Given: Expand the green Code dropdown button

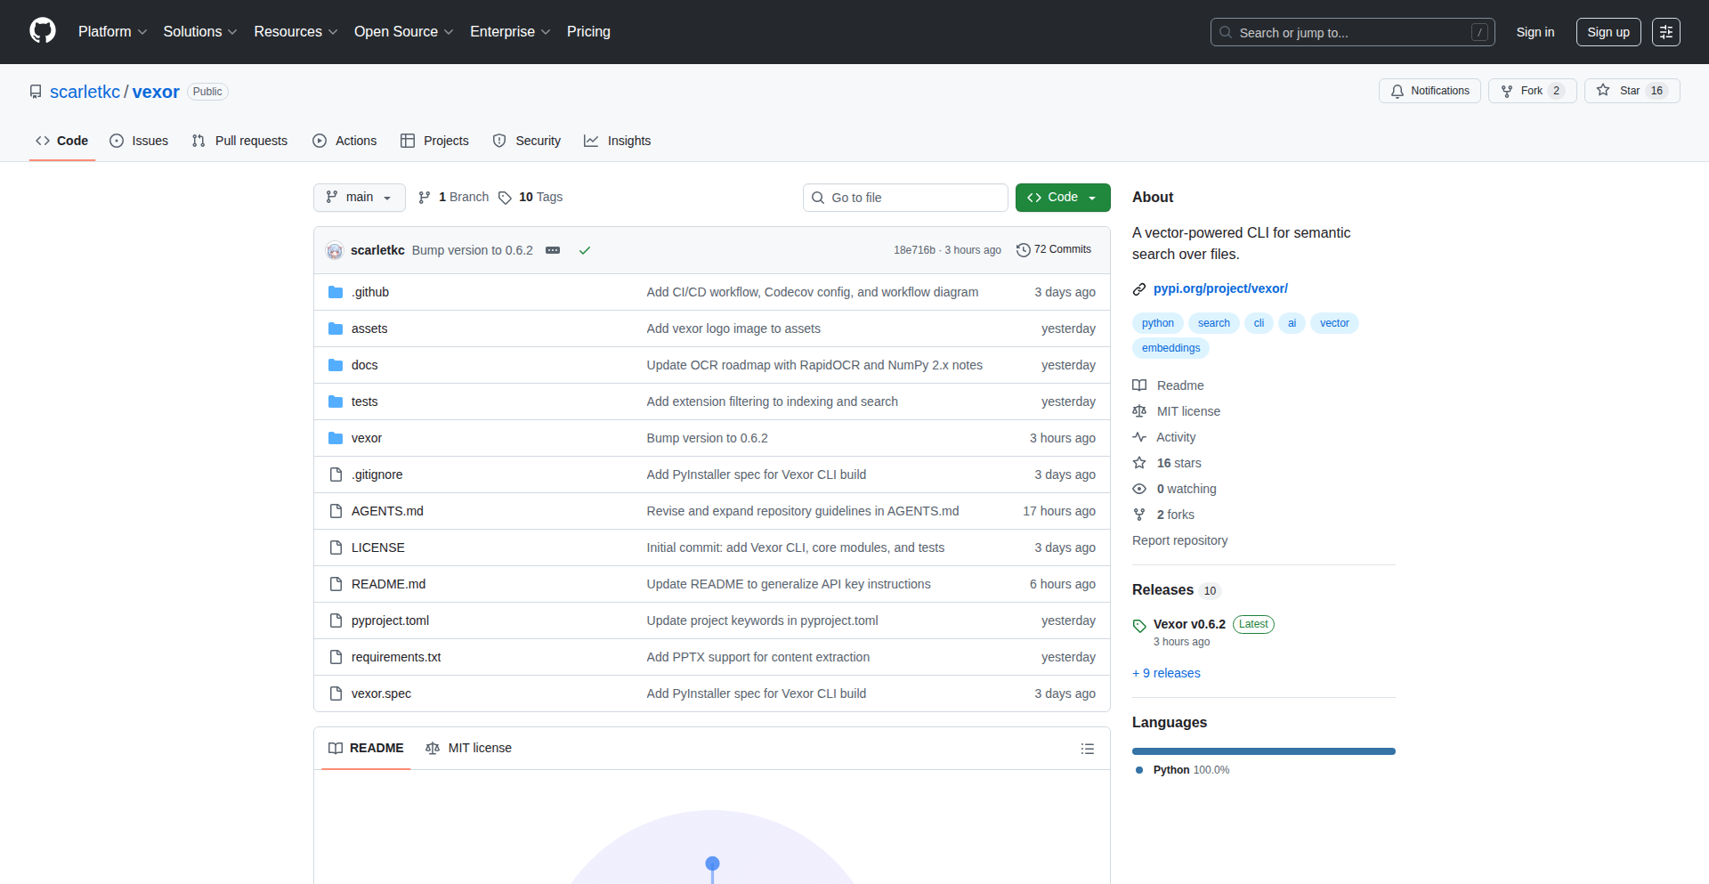Looking at the screenshot, I should [1062, 198].
